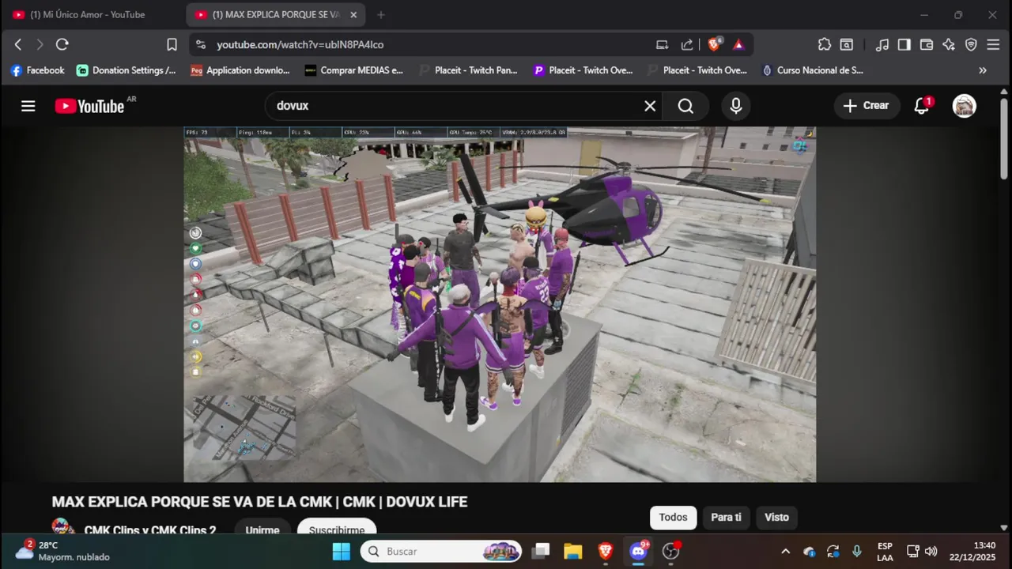
Task: Open the Windows Start menu
Action: point(342,551)
